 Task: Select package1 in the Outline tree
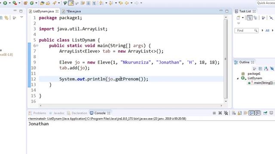[x=254, y=74]
